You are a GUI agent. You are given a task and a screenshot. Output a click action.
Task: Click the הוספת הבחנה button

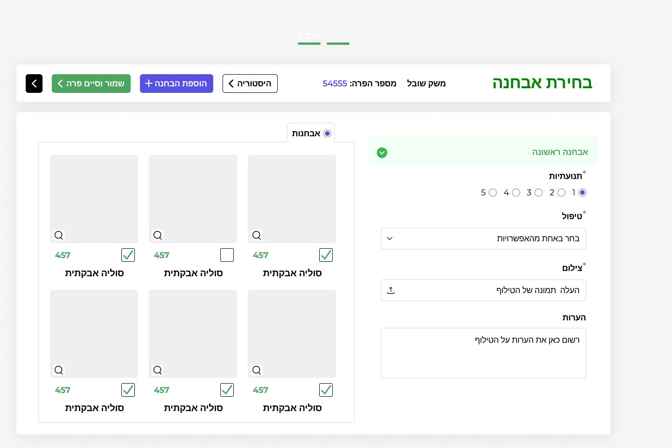(176, 84)
